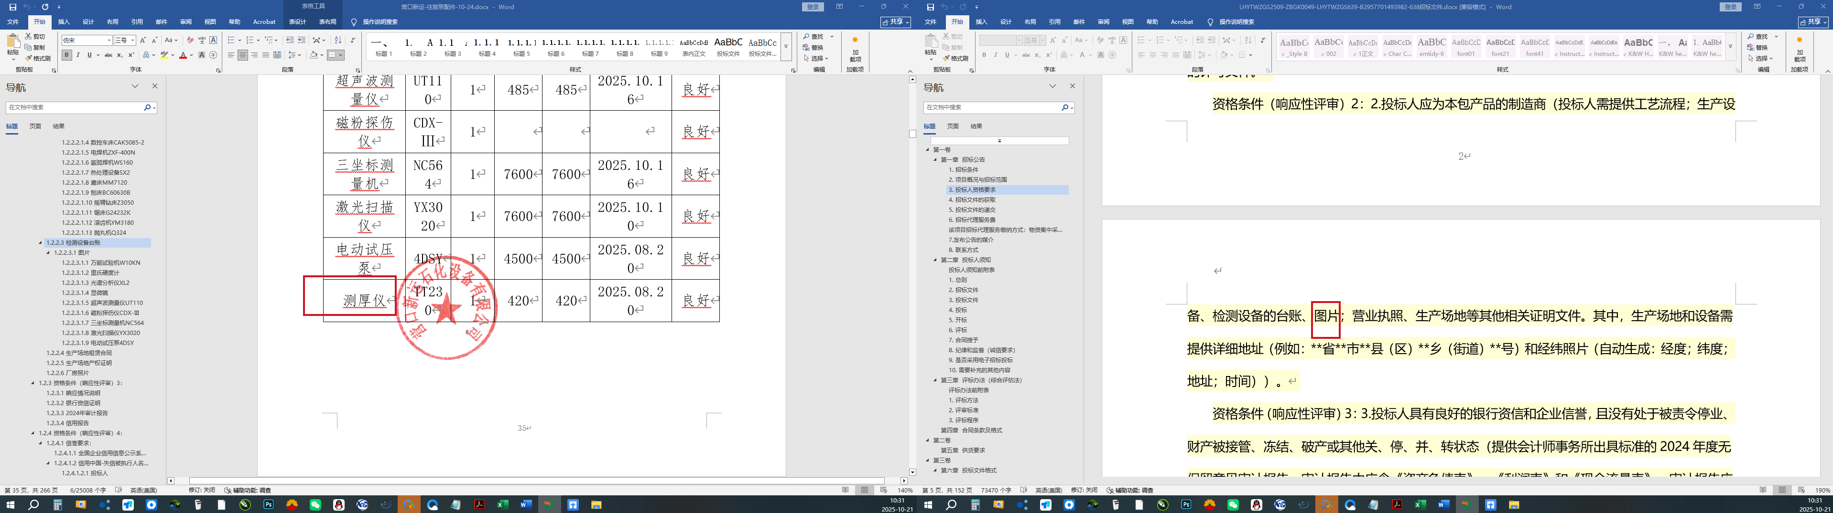
Task: Toggle character border in left Word window
Action: [213, 41]
